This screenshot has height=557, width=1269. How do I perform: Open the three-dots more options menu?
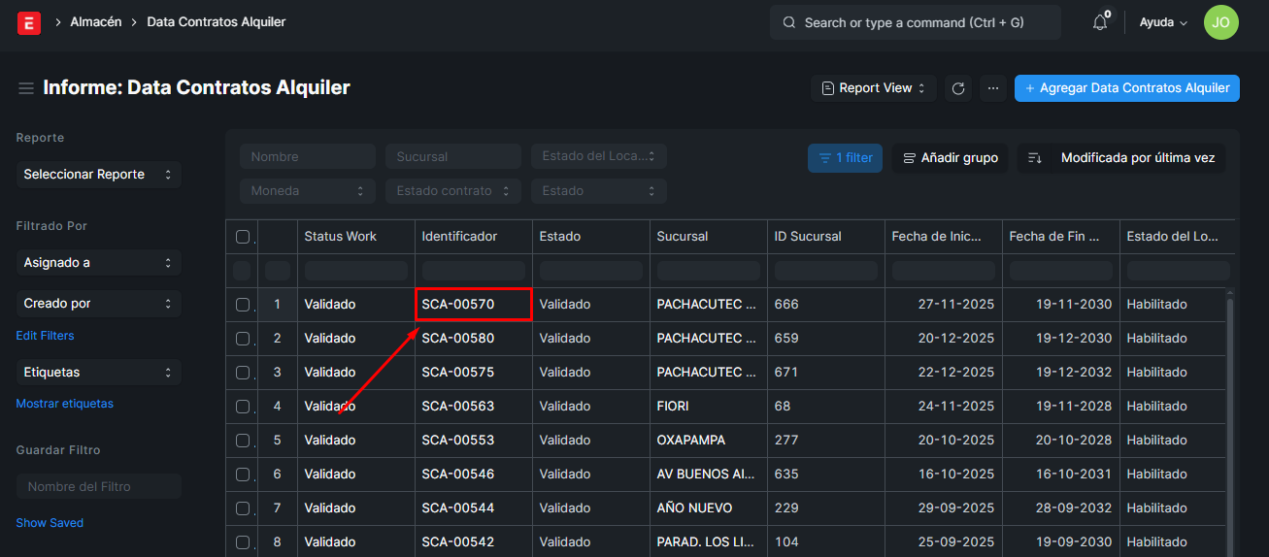992,88
